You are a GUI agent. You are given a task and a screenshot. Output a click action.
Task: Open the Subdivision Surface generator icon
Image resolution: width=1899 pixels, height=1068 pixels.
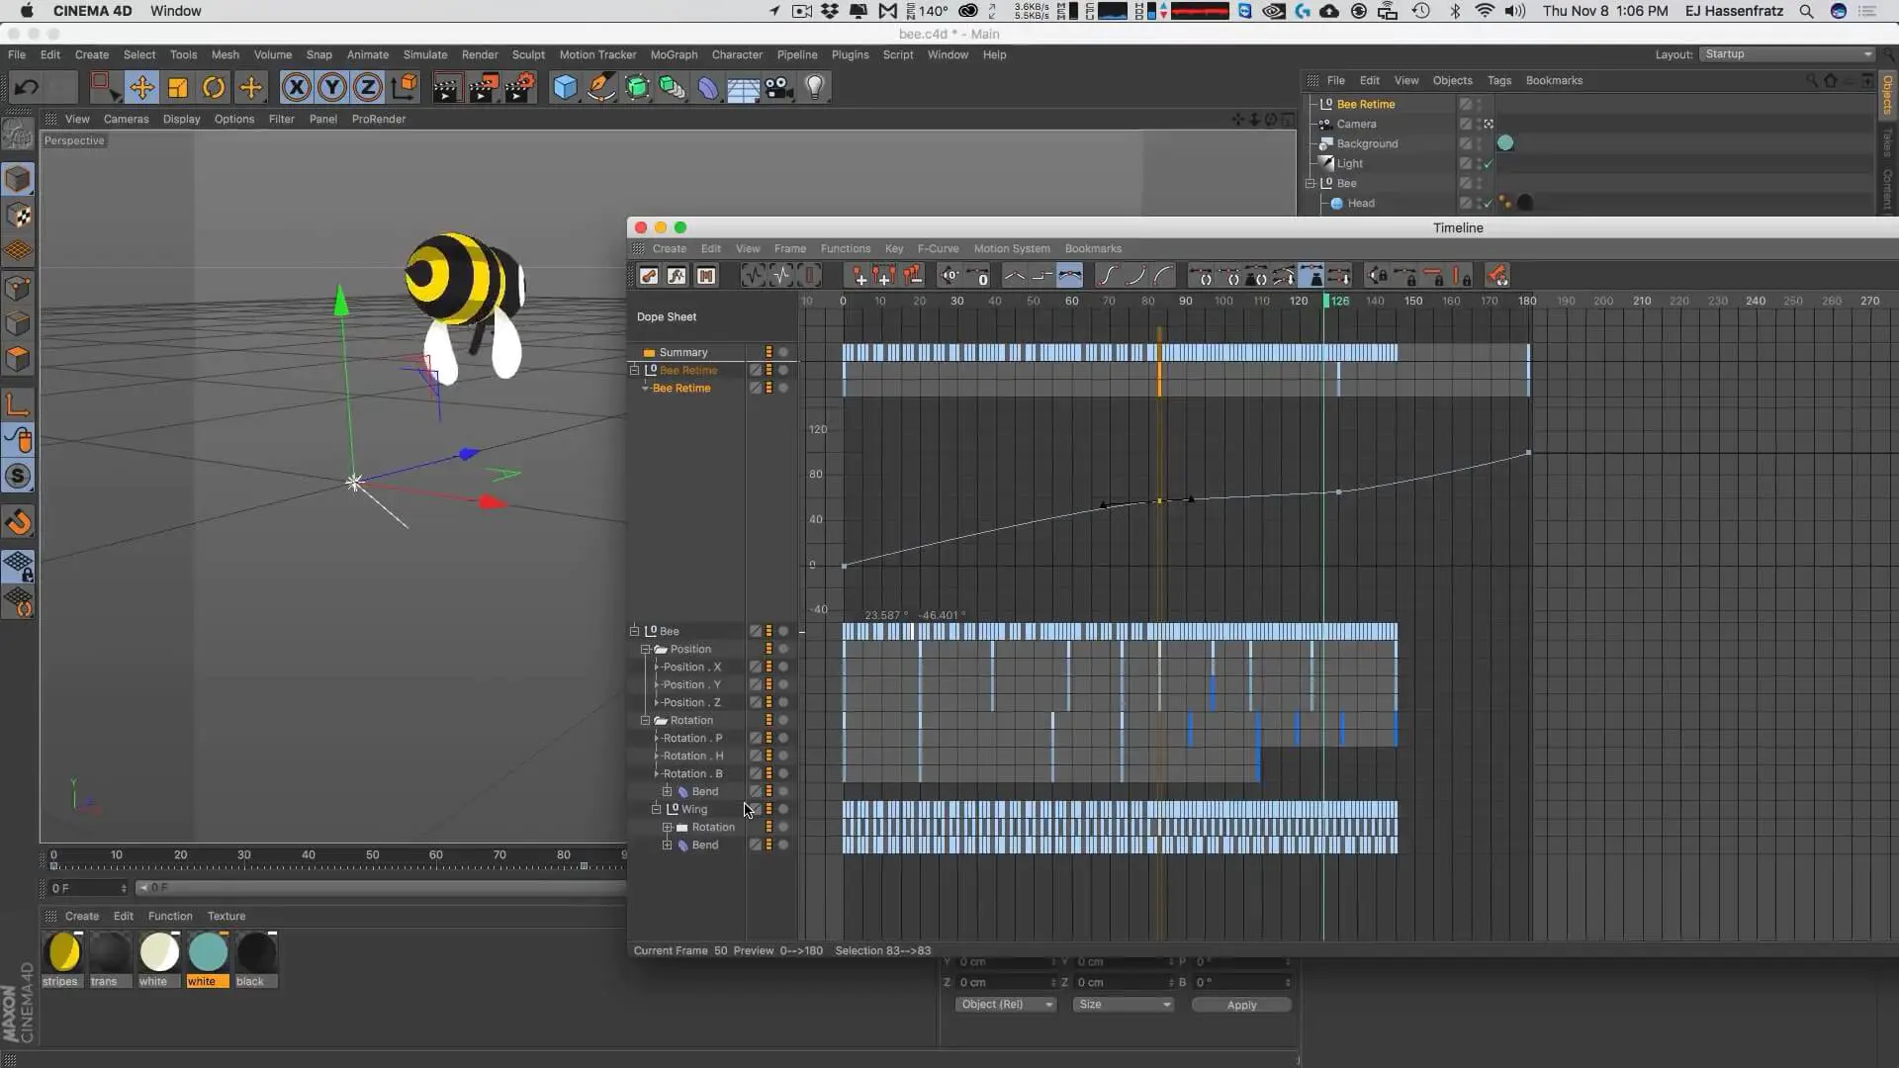click(x=637, y=87)
